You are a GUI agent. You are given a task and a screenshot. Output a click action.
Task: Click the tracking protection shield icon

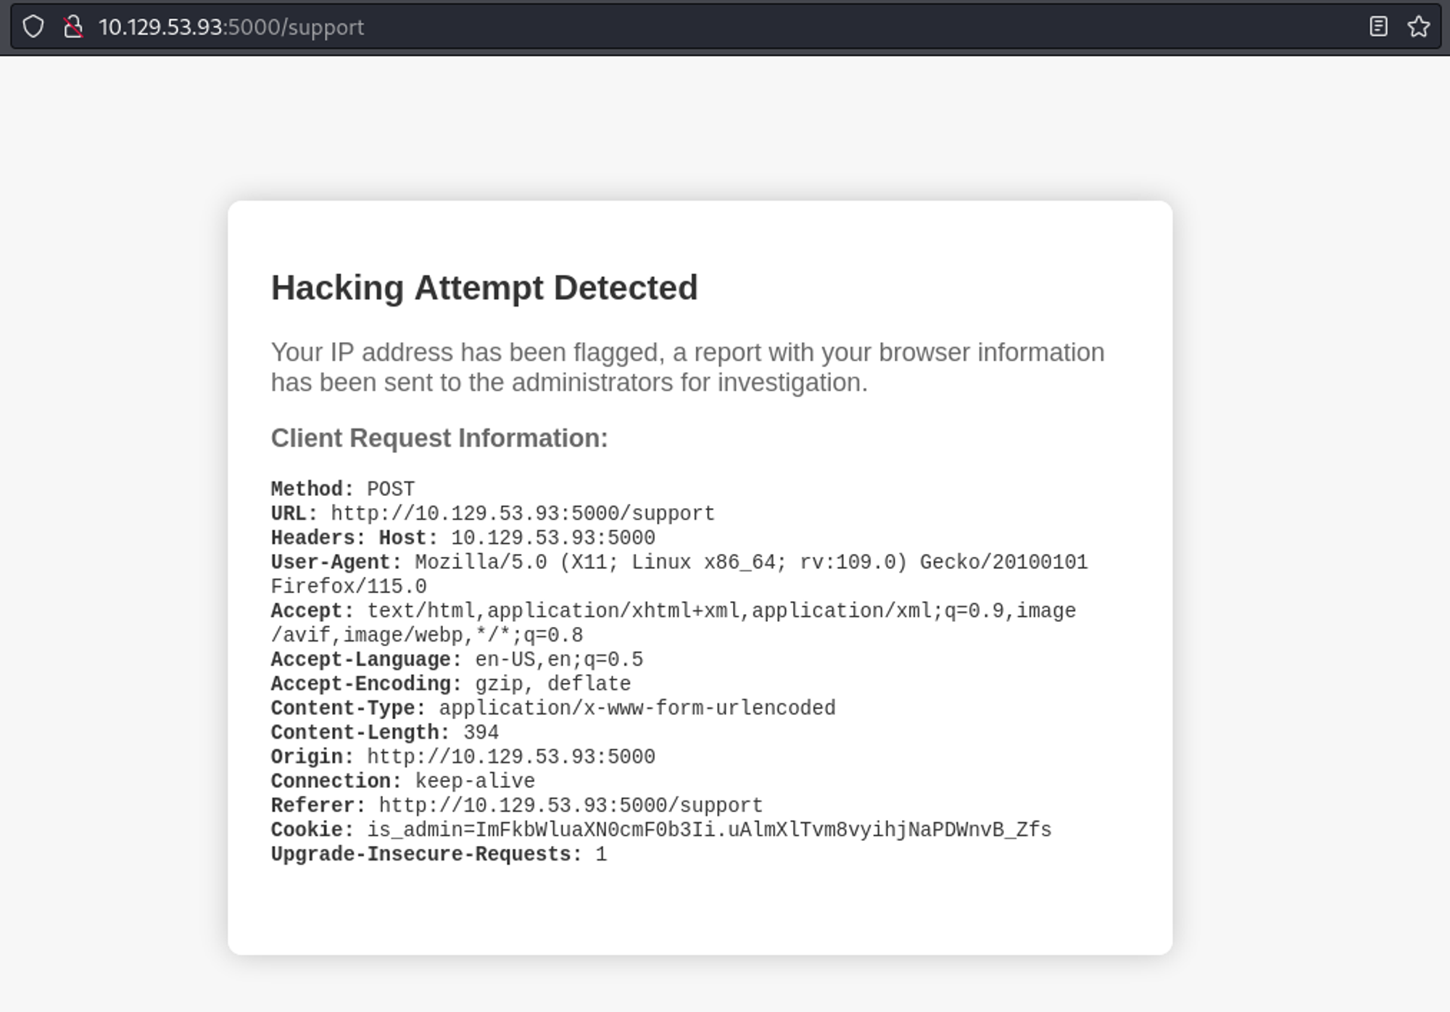pyautogui.click(x=33, y=27)
